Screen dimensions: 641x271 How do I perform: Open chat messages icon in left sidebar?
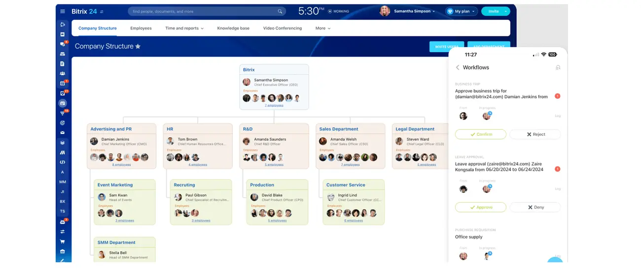pos(63,44)
